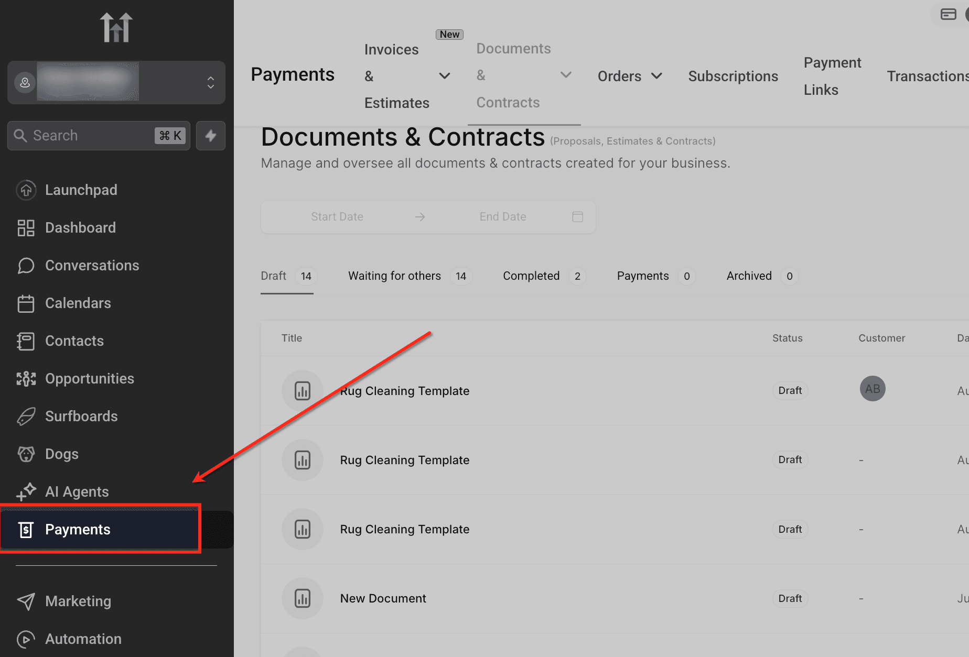
Task: Click the Search field in the sidebar
Action: (99, 136)
